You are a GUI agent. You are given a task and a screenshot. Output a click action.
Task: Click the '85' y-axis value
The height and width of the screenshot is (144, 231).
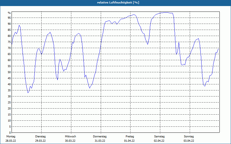(x=9, y=30)
